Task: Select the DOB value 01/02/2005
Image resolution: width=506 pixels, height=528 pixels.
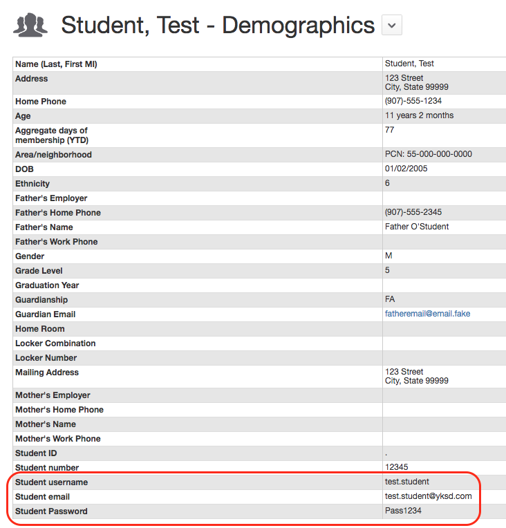Action: tap(406, 169)
